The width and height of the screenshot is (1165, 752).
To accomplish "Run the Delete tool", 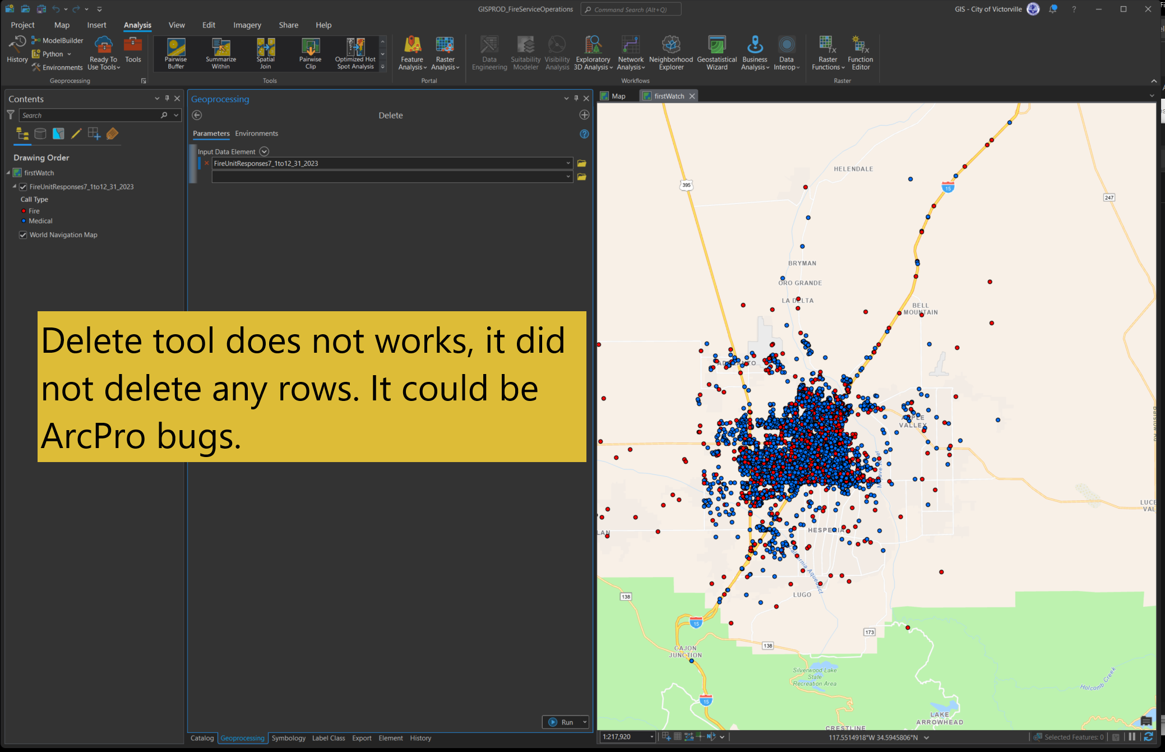I will coord(561,722).
